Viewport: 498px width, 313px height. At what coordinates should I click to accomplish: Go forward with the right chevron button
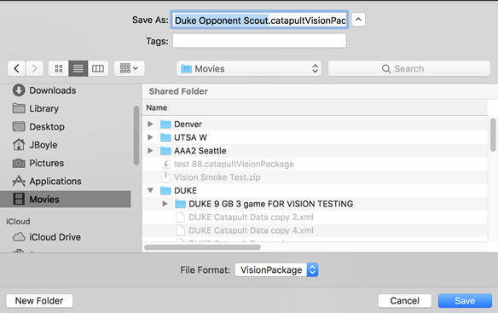tap(35, 68)
